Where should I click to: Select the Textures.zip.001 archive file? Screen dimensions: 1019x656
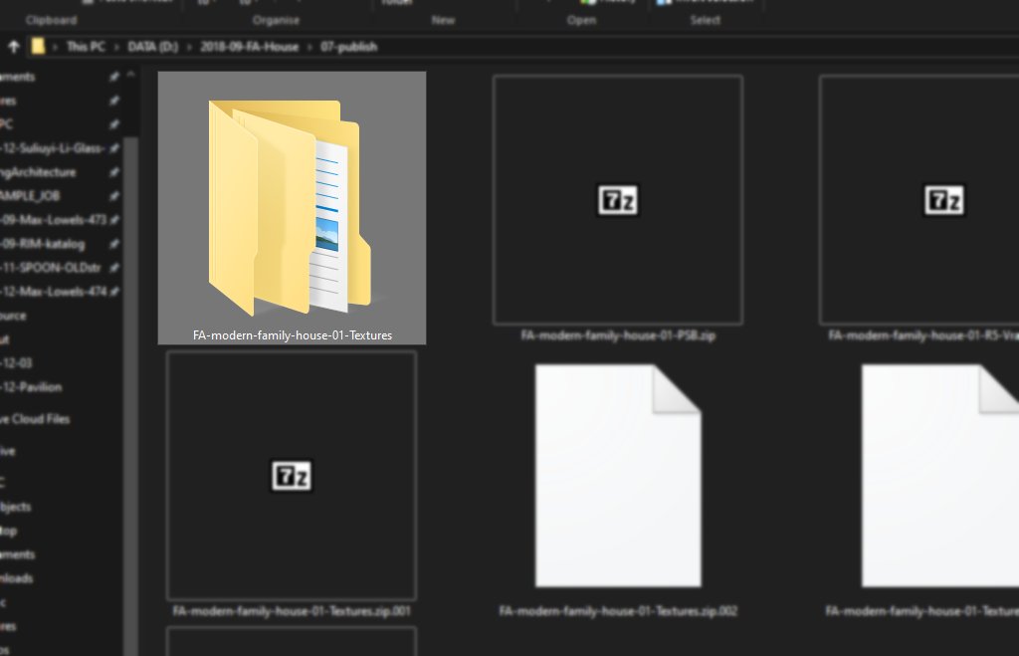292,485
